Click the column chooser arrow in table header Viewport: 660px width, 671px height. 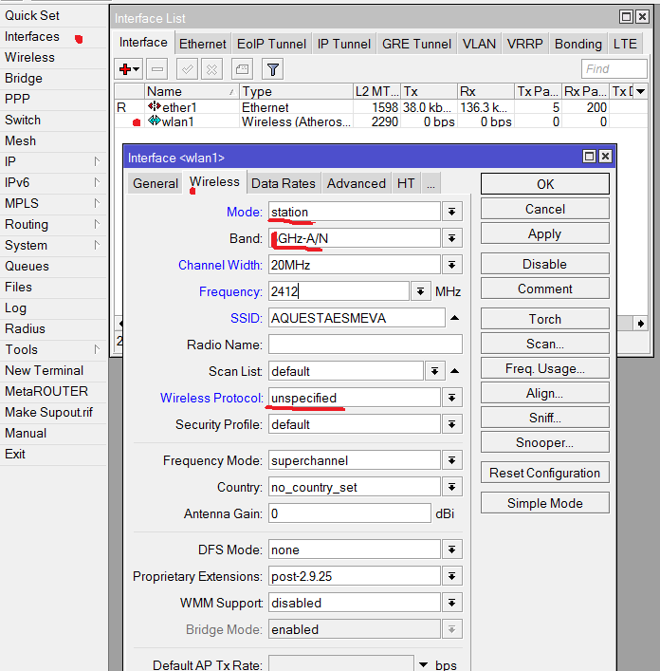(x=640, y=91)
